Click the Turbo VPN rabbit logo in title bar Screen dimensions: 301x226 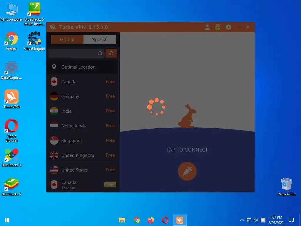point(53,27)
